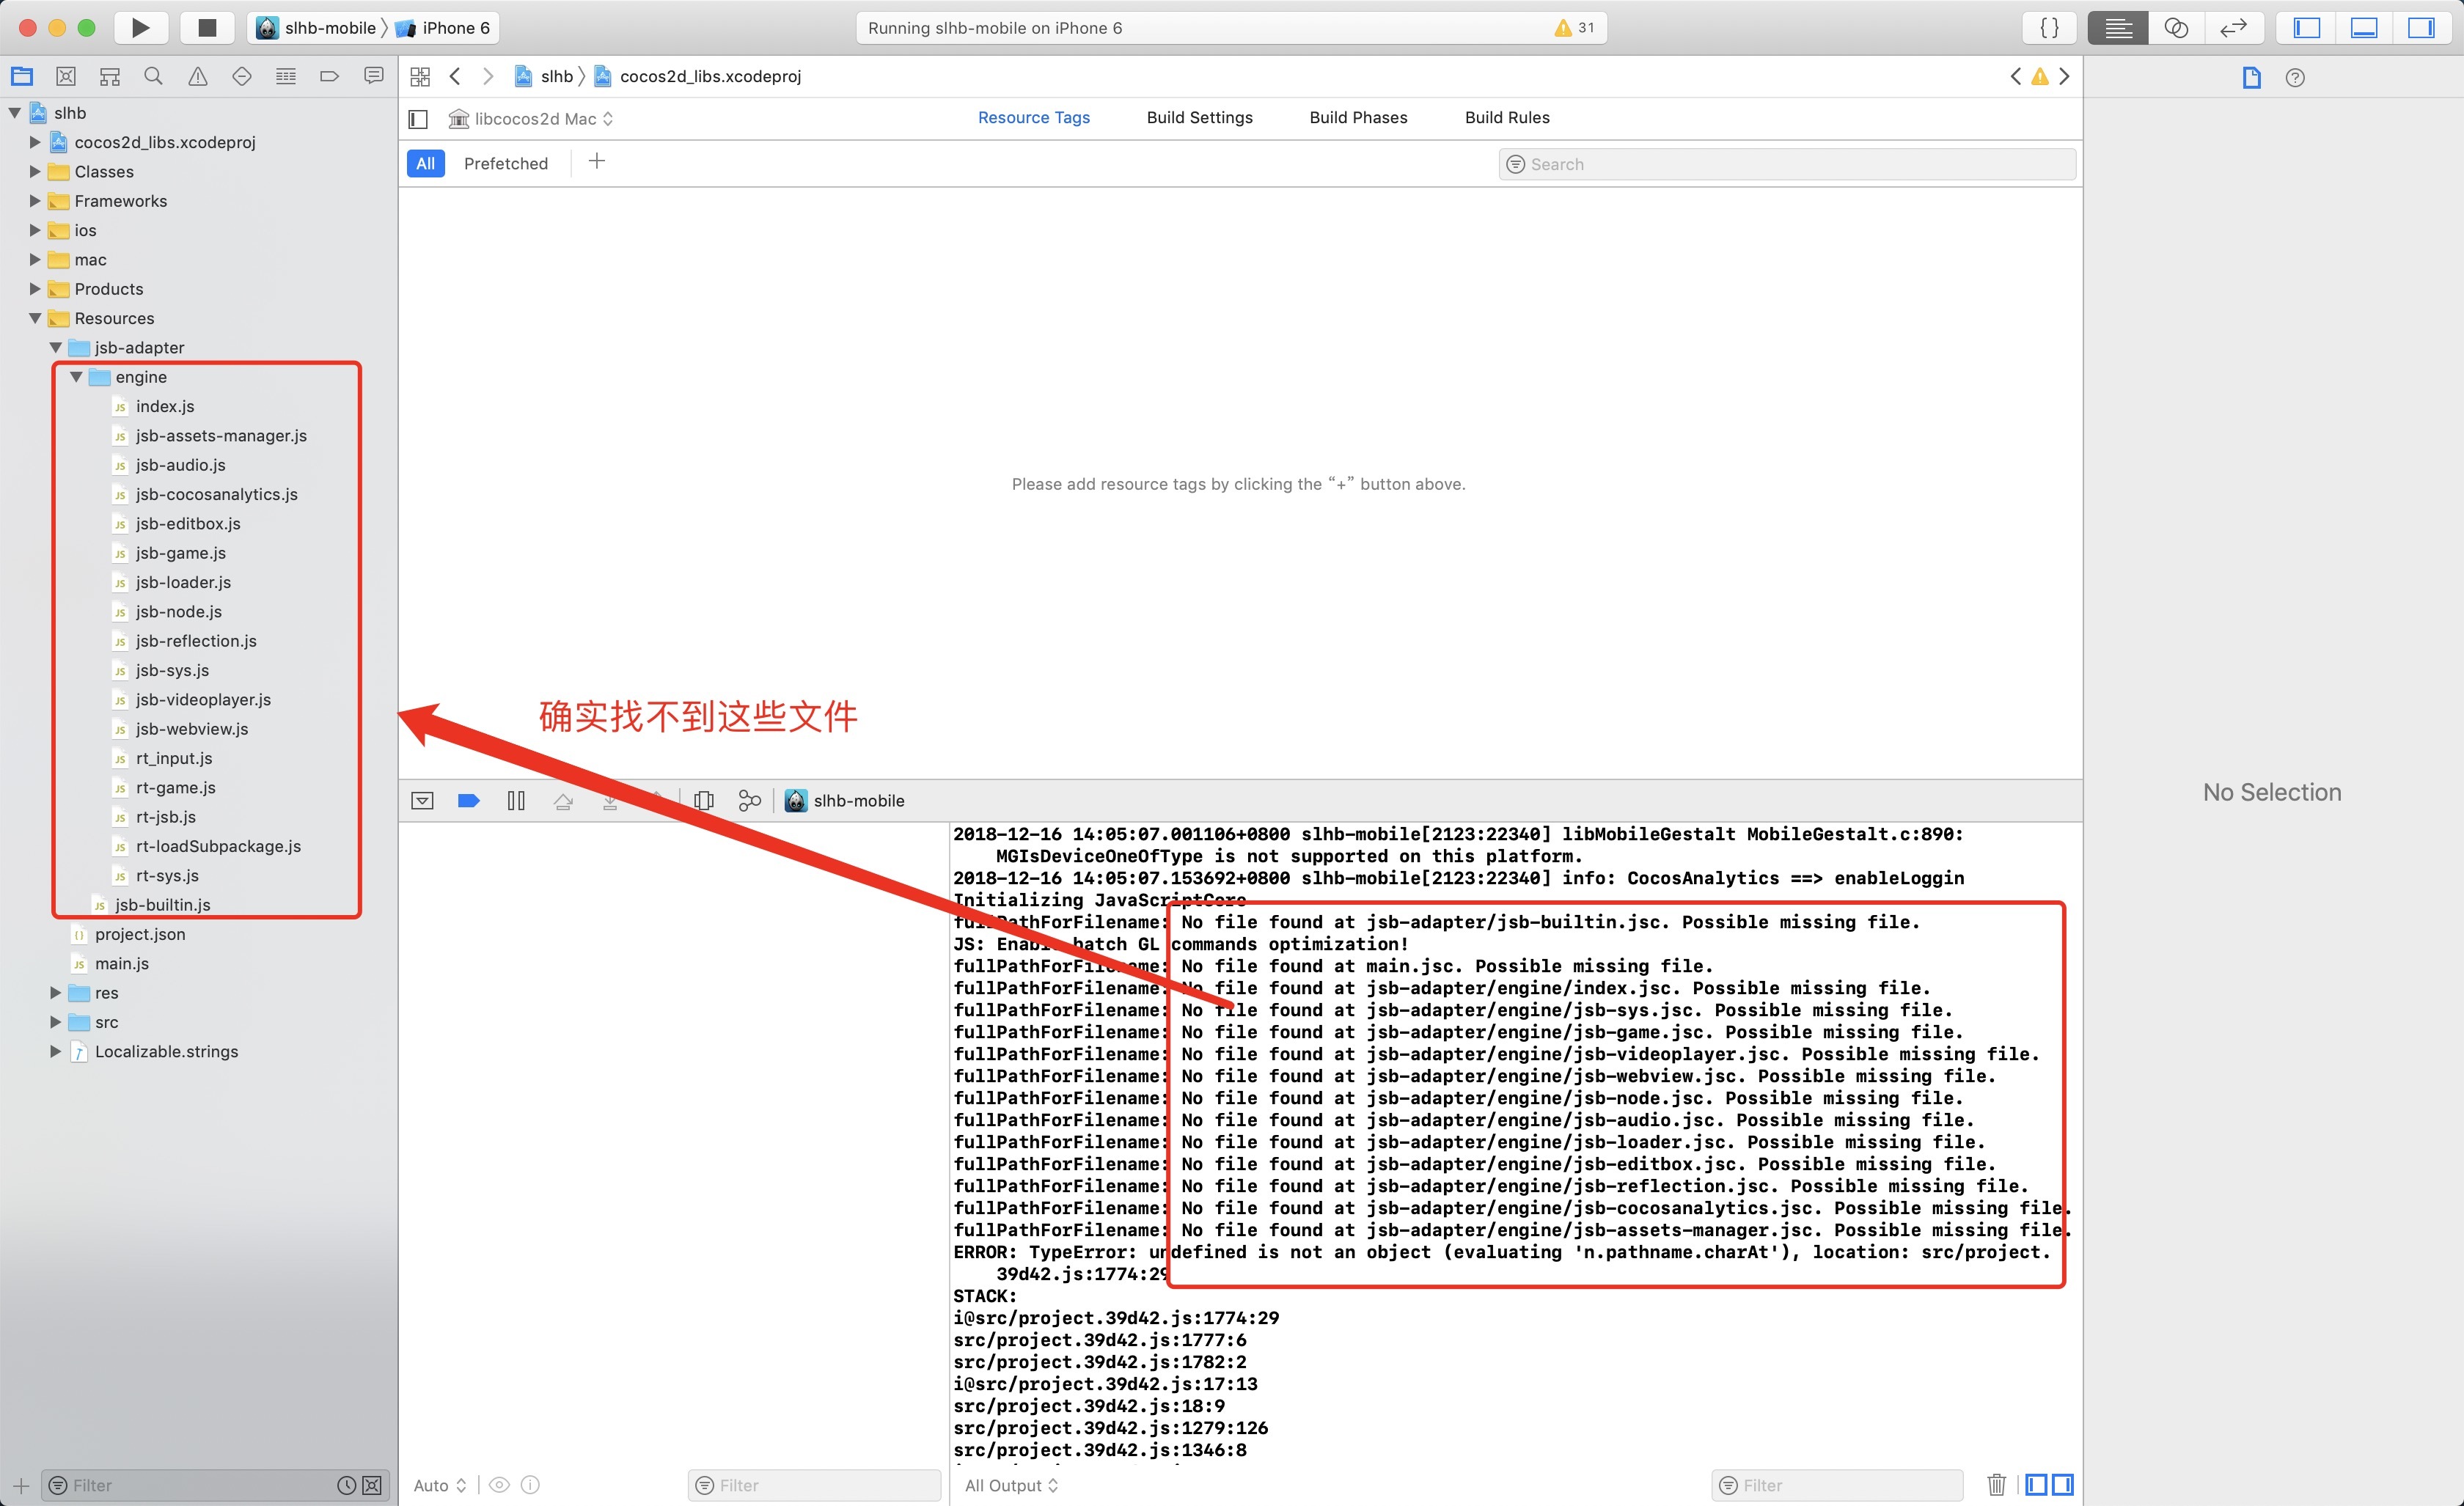
Task: Toggle breakpoints activation in debug bar
Action: [x=468, y=800]
